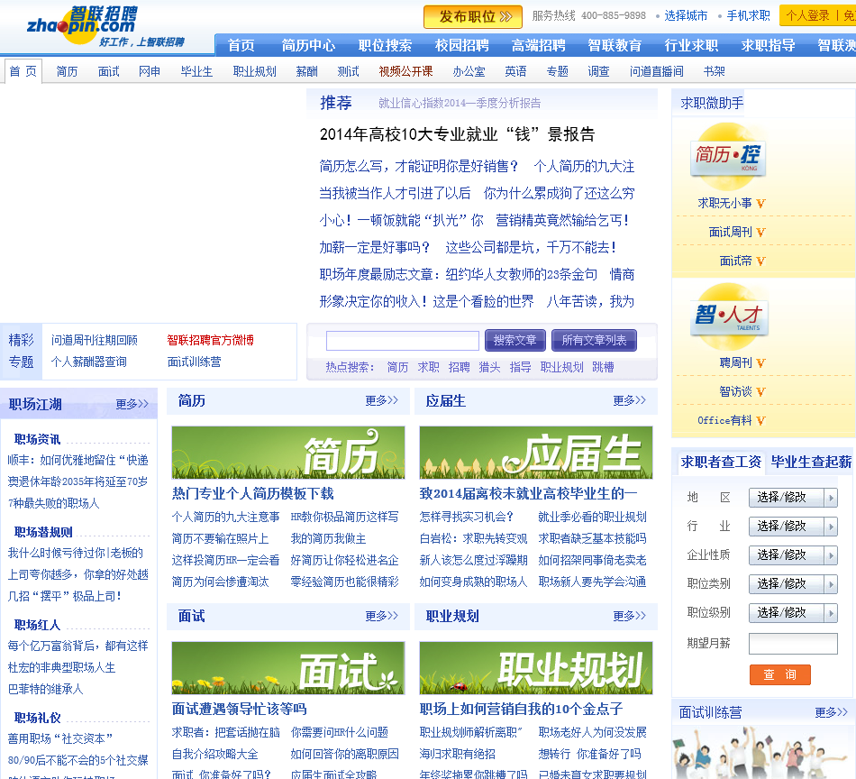The image size is (856, 779).
Task: Open 更多>> in the 面试 section header
Action: [x=382, y=616]
